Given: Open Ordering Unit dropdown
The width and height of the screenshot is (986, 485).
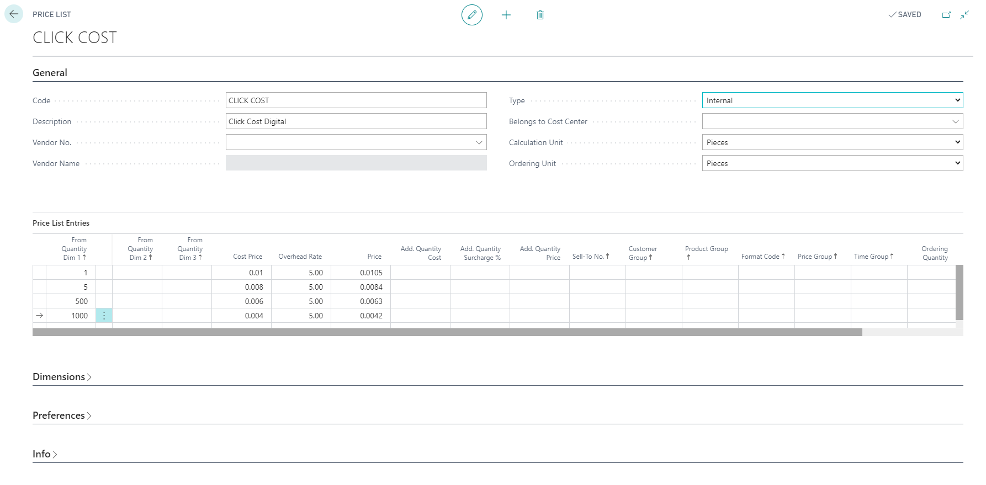Looking at the screenshot, I should [x=833, y=163].
